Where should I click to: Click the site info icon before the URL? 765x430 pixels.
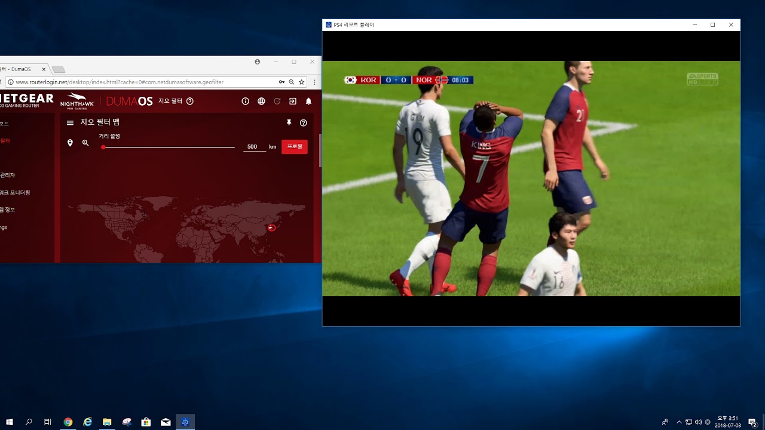10,82
